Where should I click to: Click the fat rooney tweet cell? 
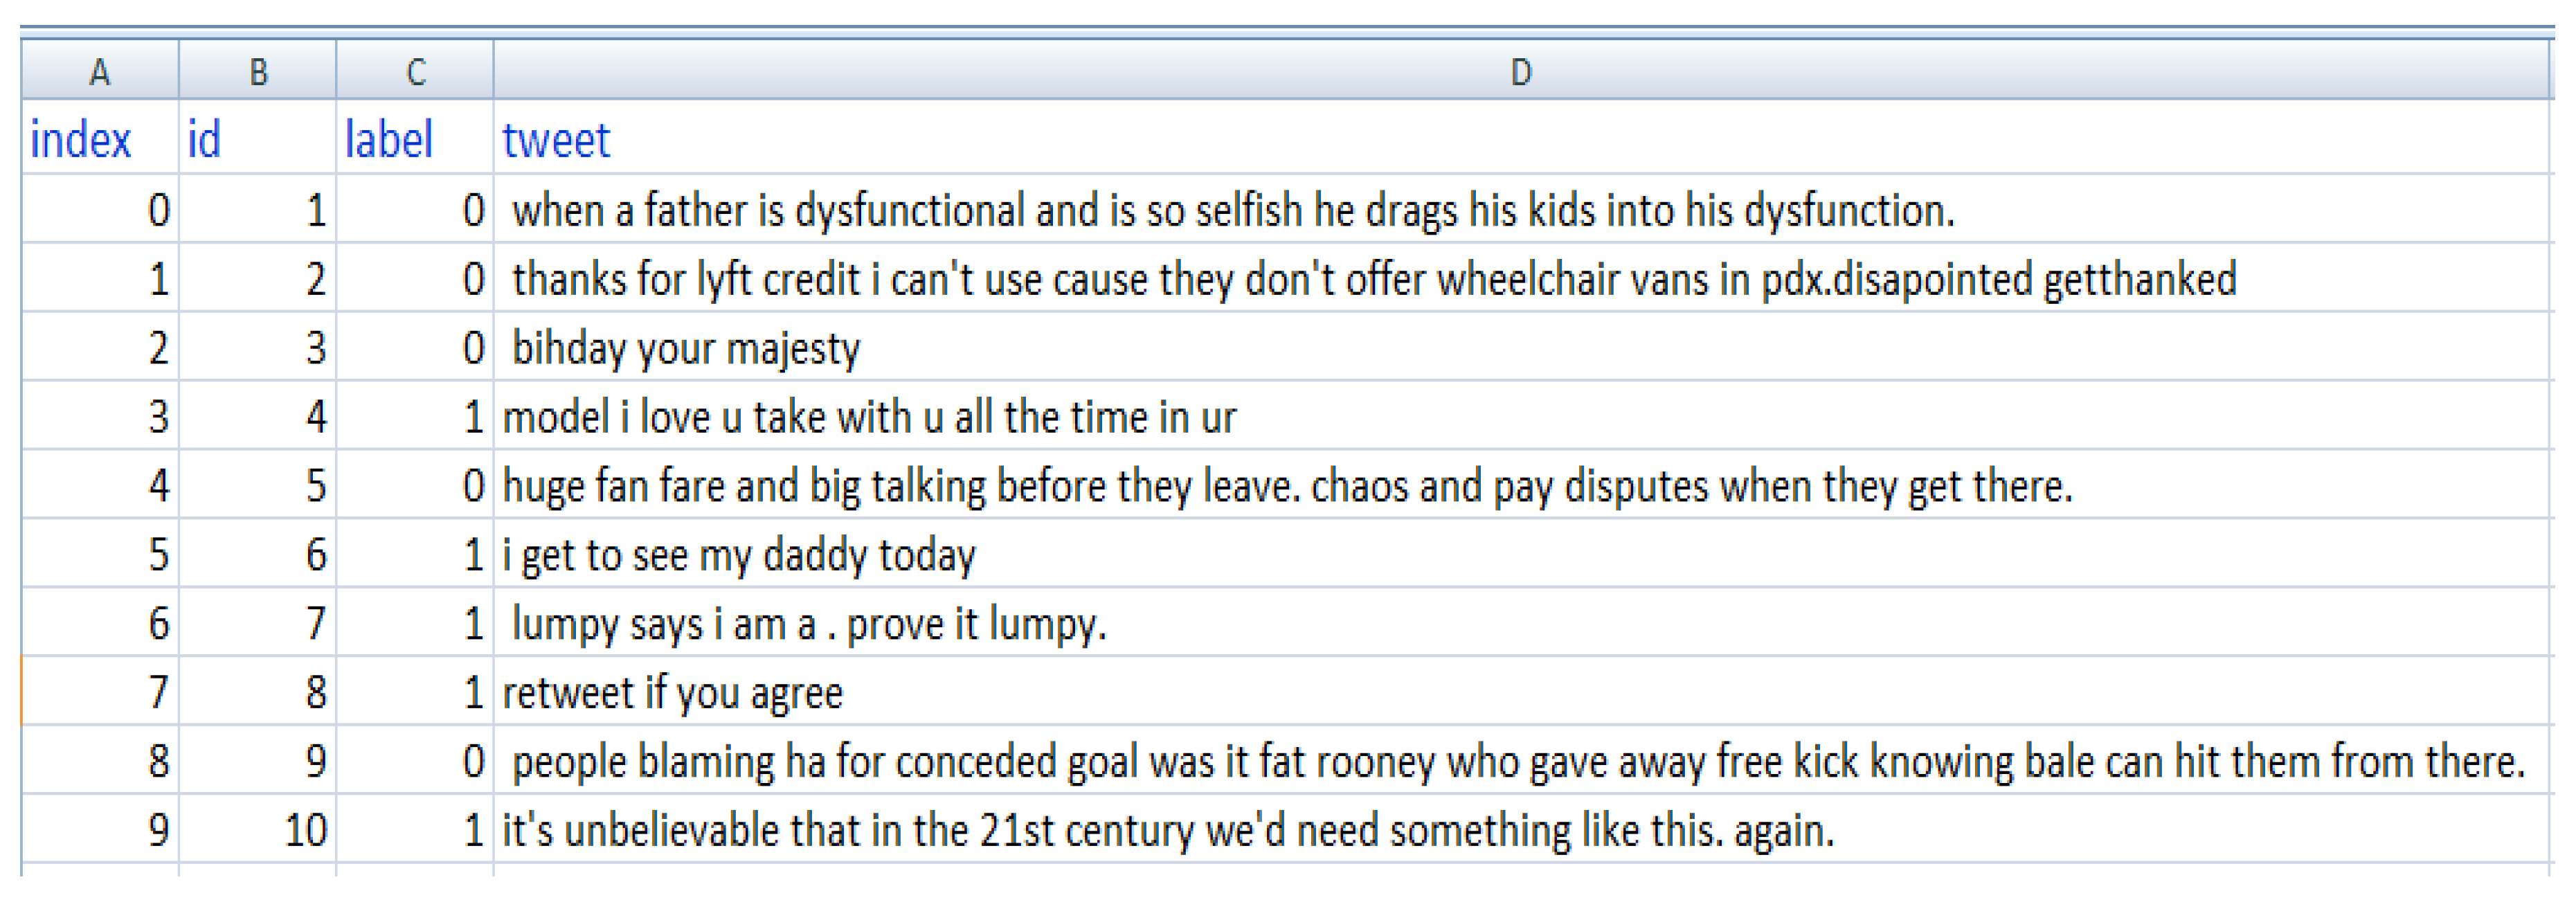1518,762
